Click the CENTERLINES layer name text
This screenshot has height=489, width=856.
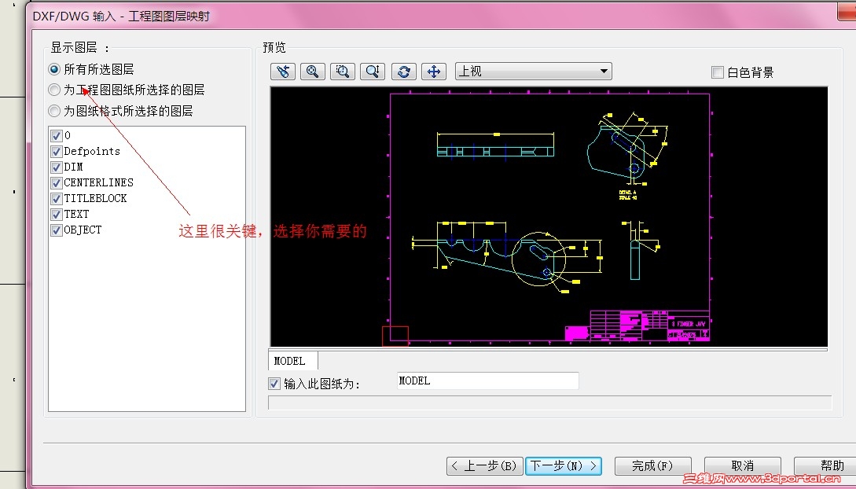[x=99, y=182]
